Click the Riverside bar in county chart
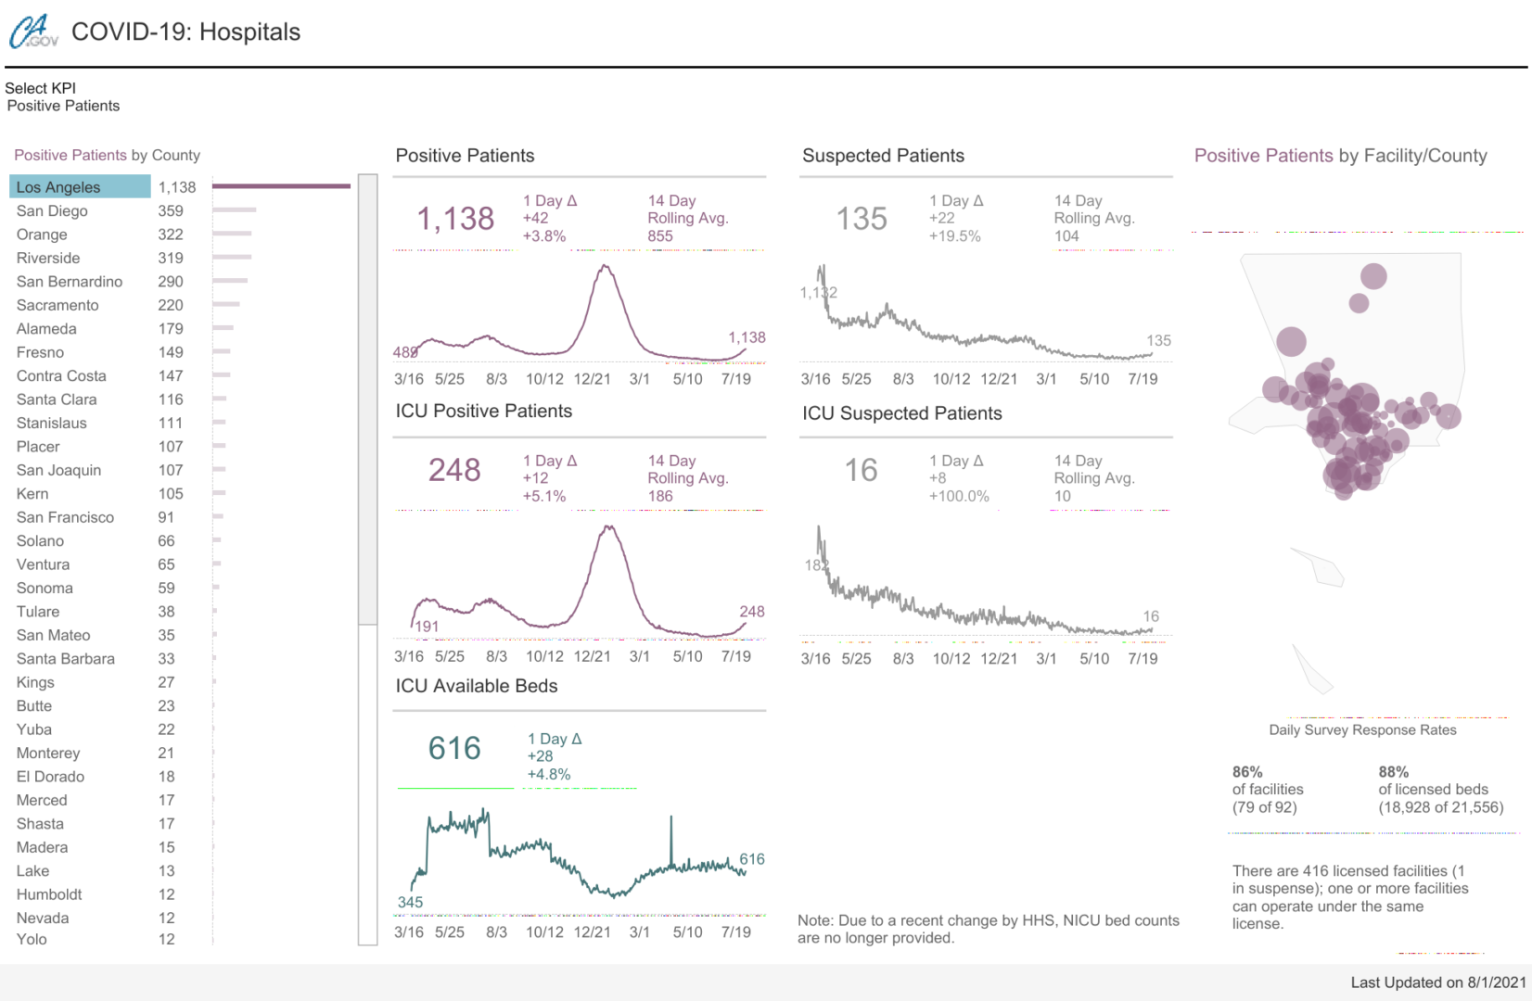Image resolution: width=1532 pixels, height=1001 pixels. click(232, 257)
